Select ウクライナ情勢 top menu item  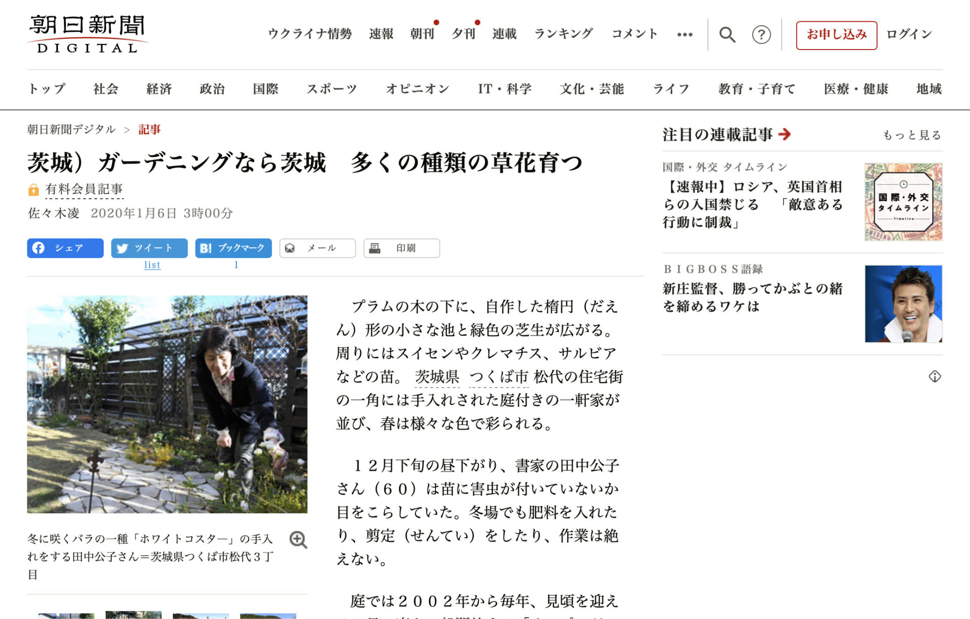click(x=310, y=34)
